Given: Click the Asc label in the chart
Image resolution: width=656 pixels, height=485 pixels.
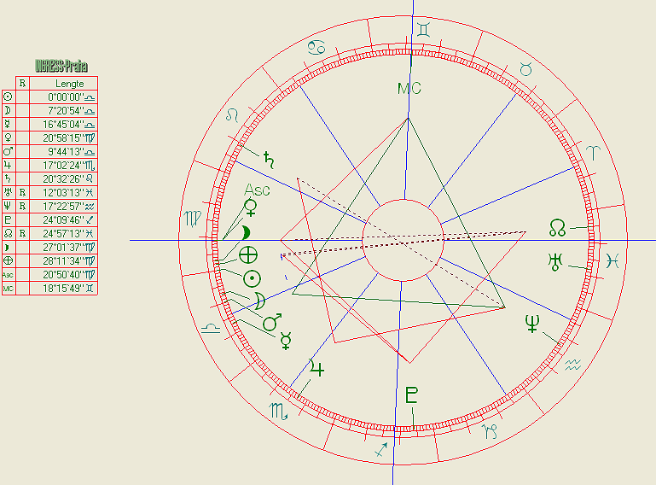Looking at the screenshot, I should coord(257,190).
